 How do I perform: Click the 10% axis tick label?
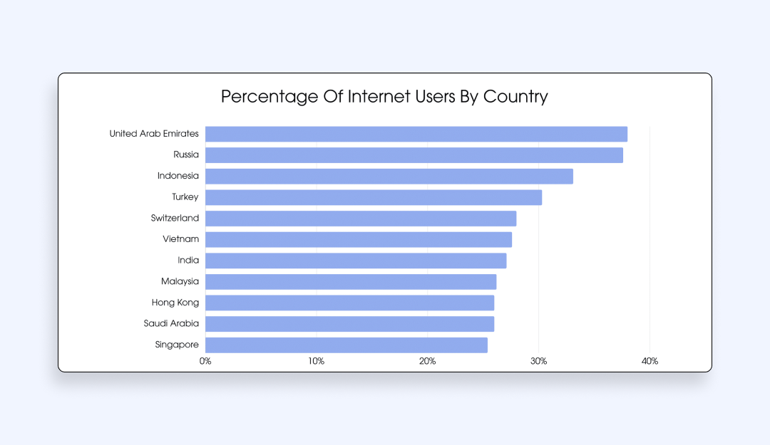317,362
